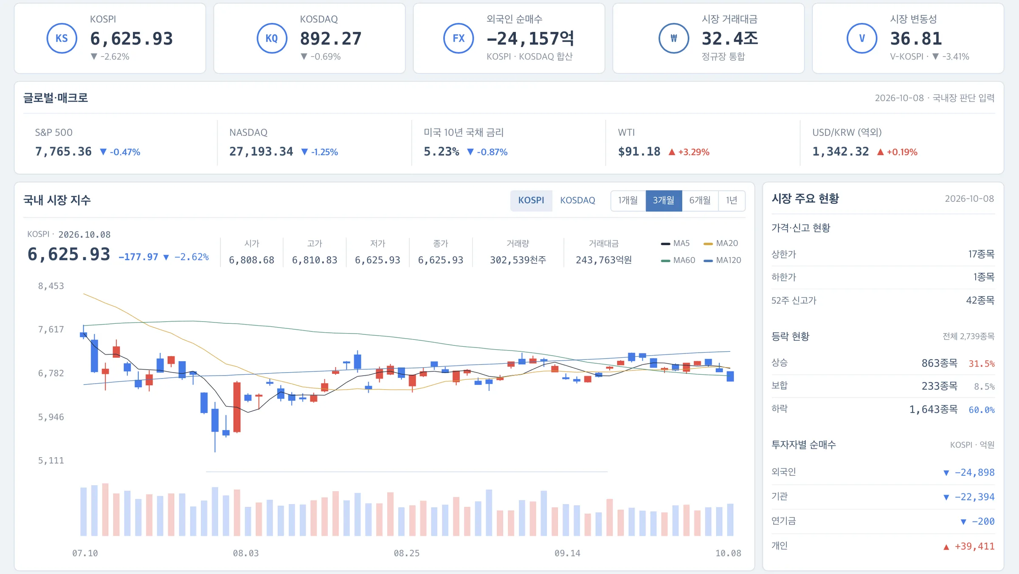Click the USD/KRW value 1,342.32
The width and height of the screenshot is (1019, 574).
(x=841, y=152)
